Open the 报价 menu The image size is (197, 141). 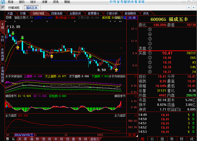click(x=22, y=2)
